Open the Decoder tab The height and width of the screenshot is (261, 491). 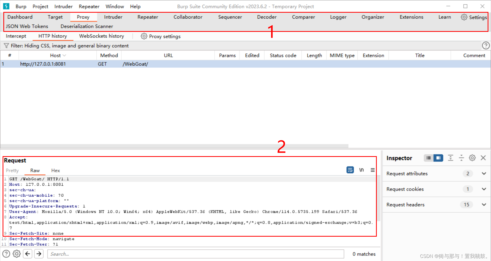coord(267,17)
